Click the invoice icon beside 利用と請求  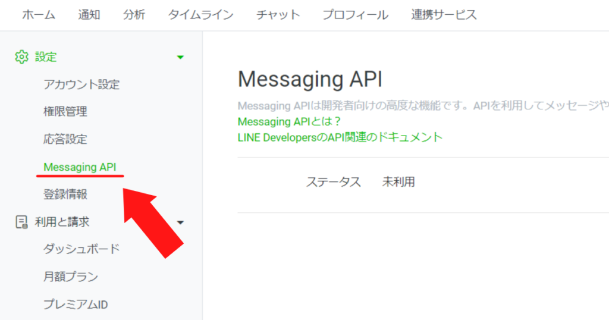coord(22,222)
